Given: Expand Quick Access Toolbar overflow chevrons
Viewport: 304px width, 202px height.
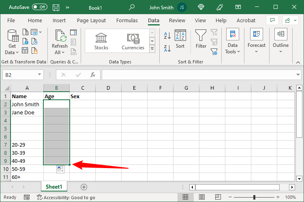Looking at the screenshot, I should 67,7.
